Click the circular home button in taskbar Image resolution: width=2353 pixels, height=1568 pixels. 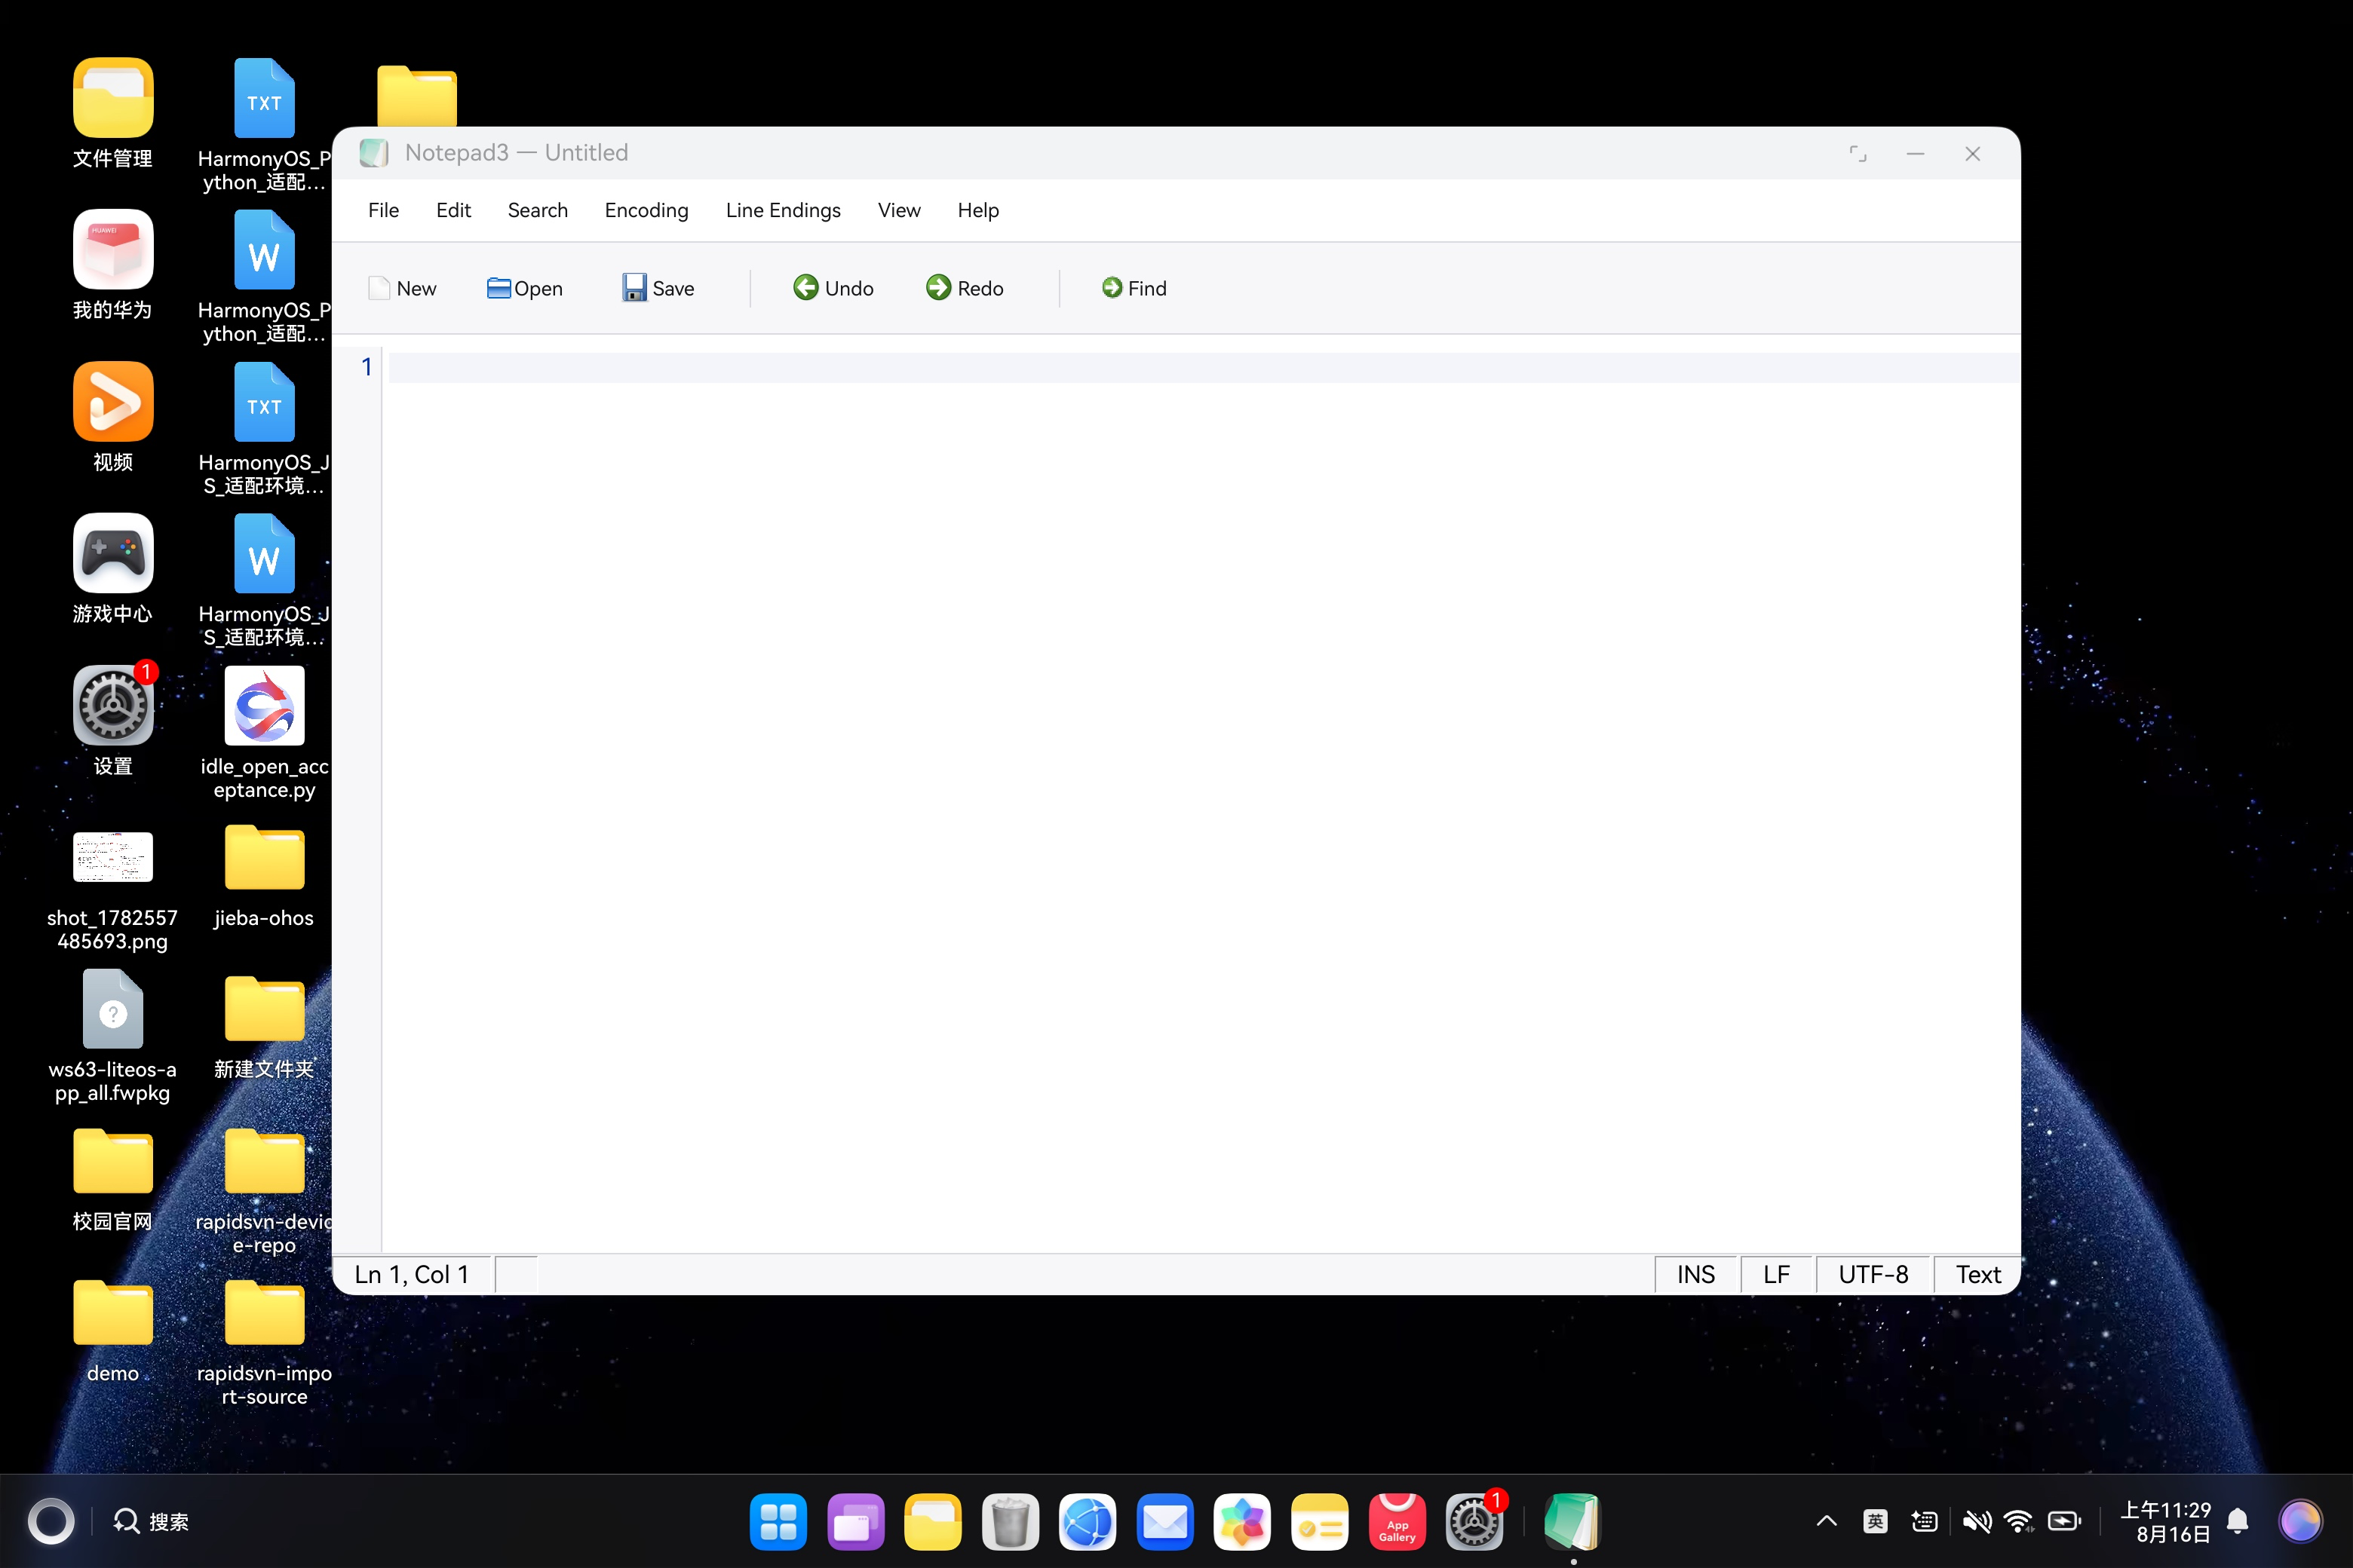[51, 1522]
